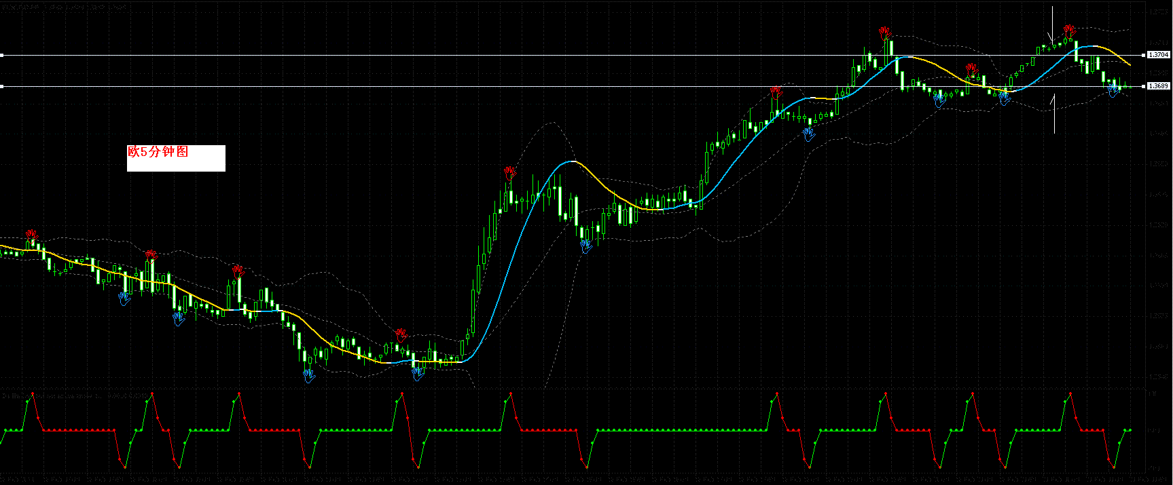
Task: Select the second blue hand signal from left
Action: coord(178,319)
